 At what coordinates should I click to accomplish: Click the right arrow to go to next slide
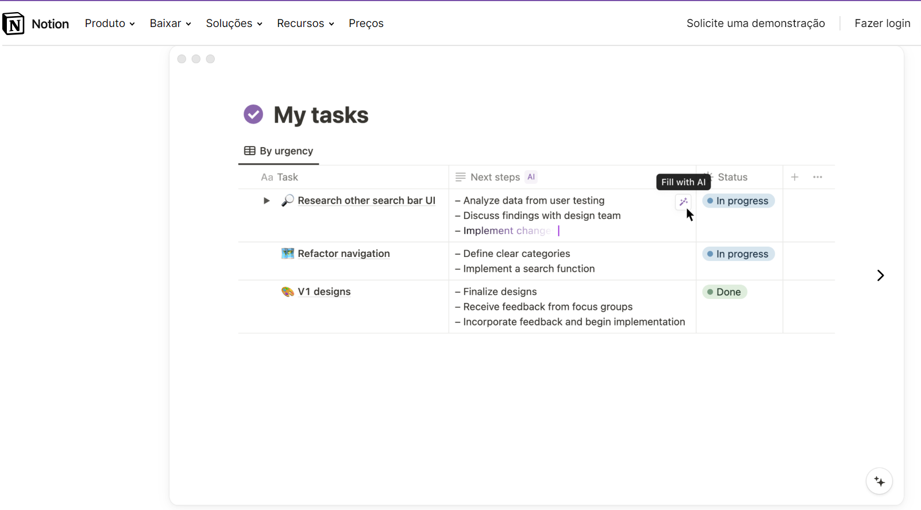pos(880,275)
